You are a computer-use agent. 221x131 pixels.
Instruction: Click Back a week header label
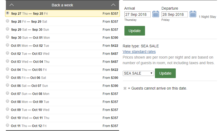[62, 5]
